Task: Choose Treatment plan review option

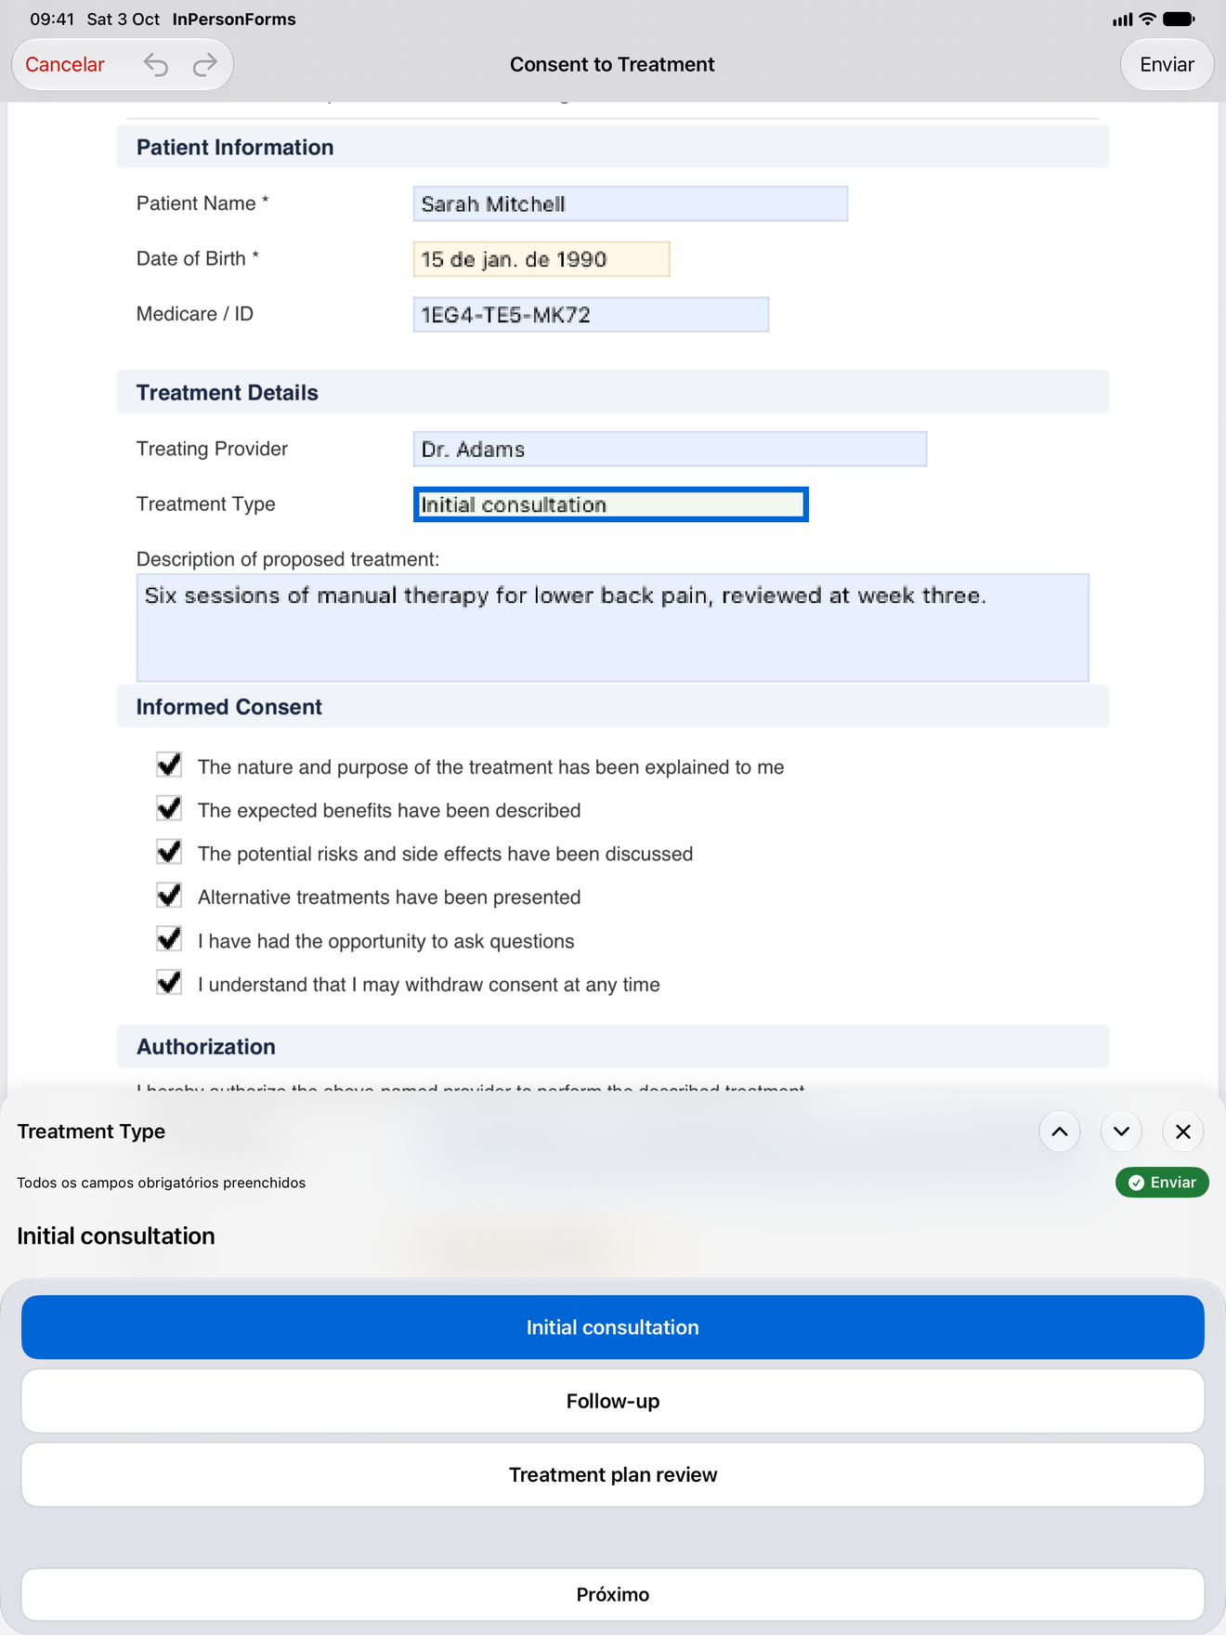Action: (x=613, y=1474)
